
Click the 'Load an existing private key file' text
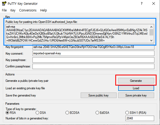25,88
